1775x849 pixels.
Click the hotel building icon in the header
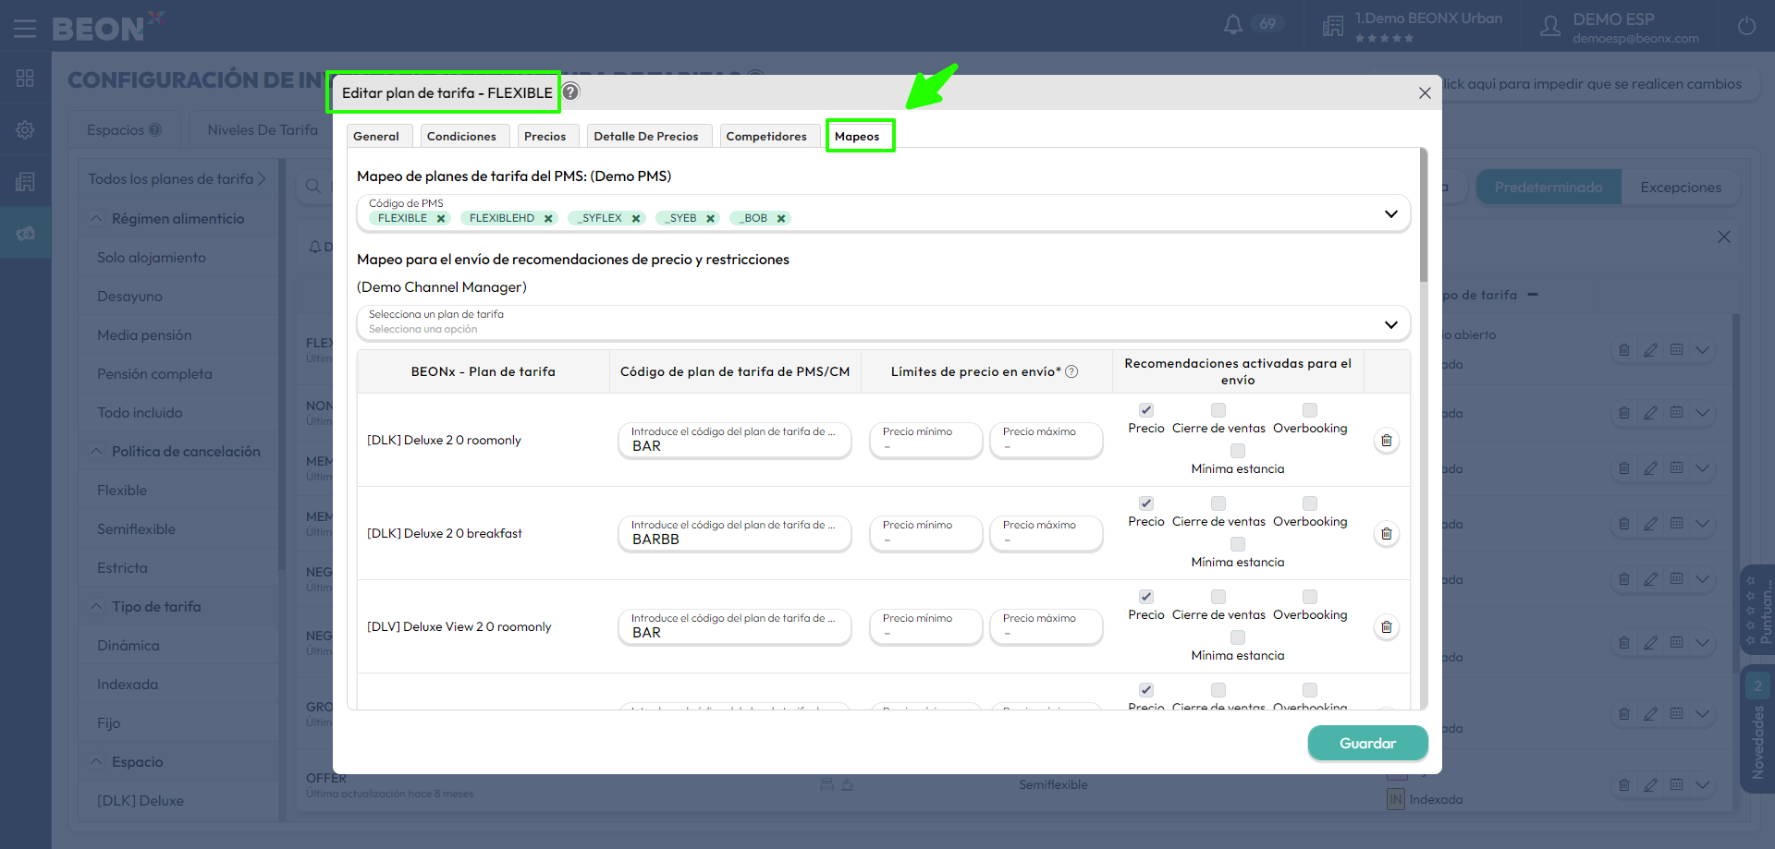click(x=1333, y=26)
